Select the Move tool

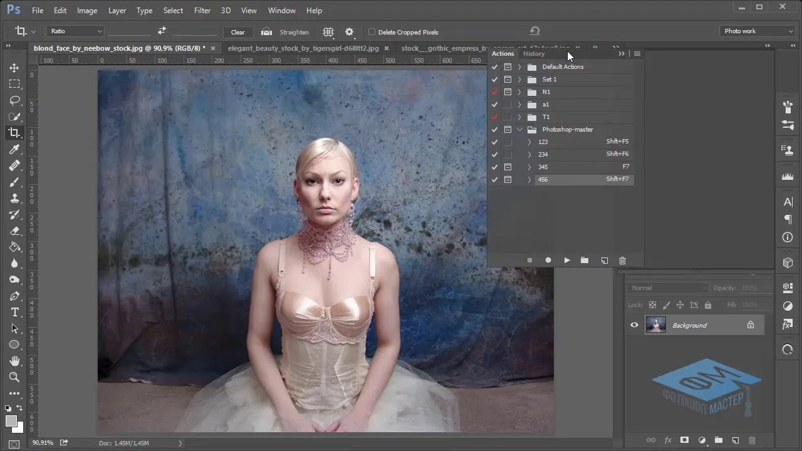[14, 68]
